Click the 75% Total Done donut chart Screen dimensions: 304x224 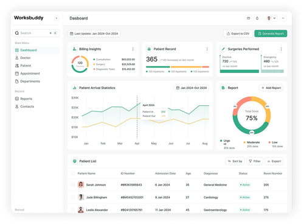[x=252, y=115]
